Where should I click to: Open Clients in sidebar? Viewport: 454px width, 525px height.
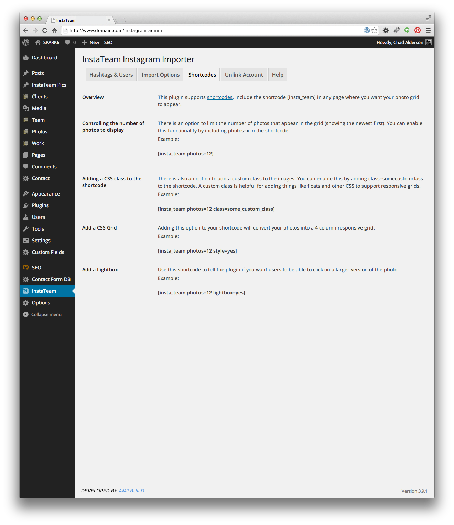[47, 97]
